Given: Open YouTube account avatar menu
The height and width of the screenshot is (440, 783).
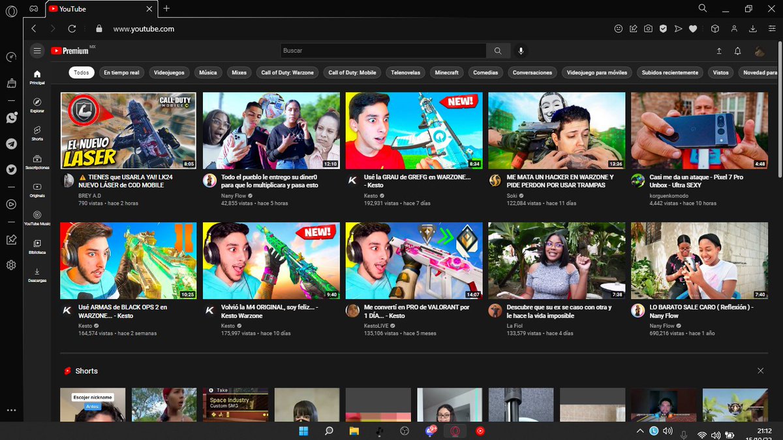Looking at the screenshot, I should [x=760, y=51].
